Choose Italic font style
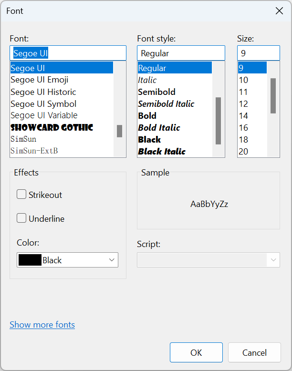This screenshot has height=371, width=292. (x=175, y=80)
